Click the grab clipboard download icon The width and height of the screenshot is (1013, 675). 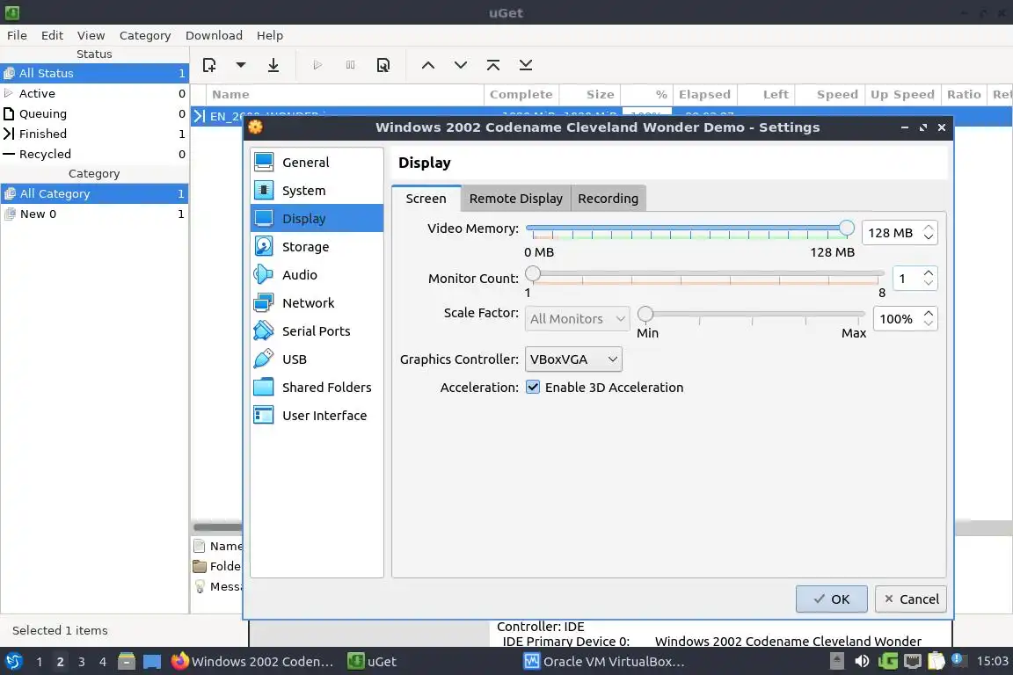click(x=273, y=65)
